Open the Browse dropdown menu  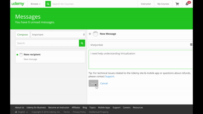click(x=36, y=4)
